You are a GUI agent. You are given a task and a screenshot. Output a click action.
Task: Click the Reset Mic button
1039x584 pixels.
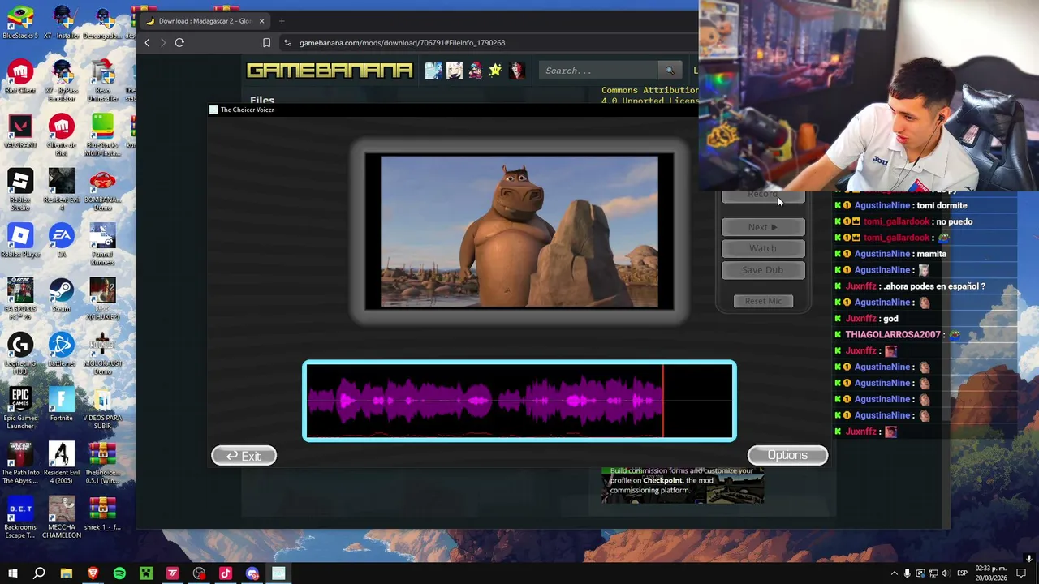point(764,301)
